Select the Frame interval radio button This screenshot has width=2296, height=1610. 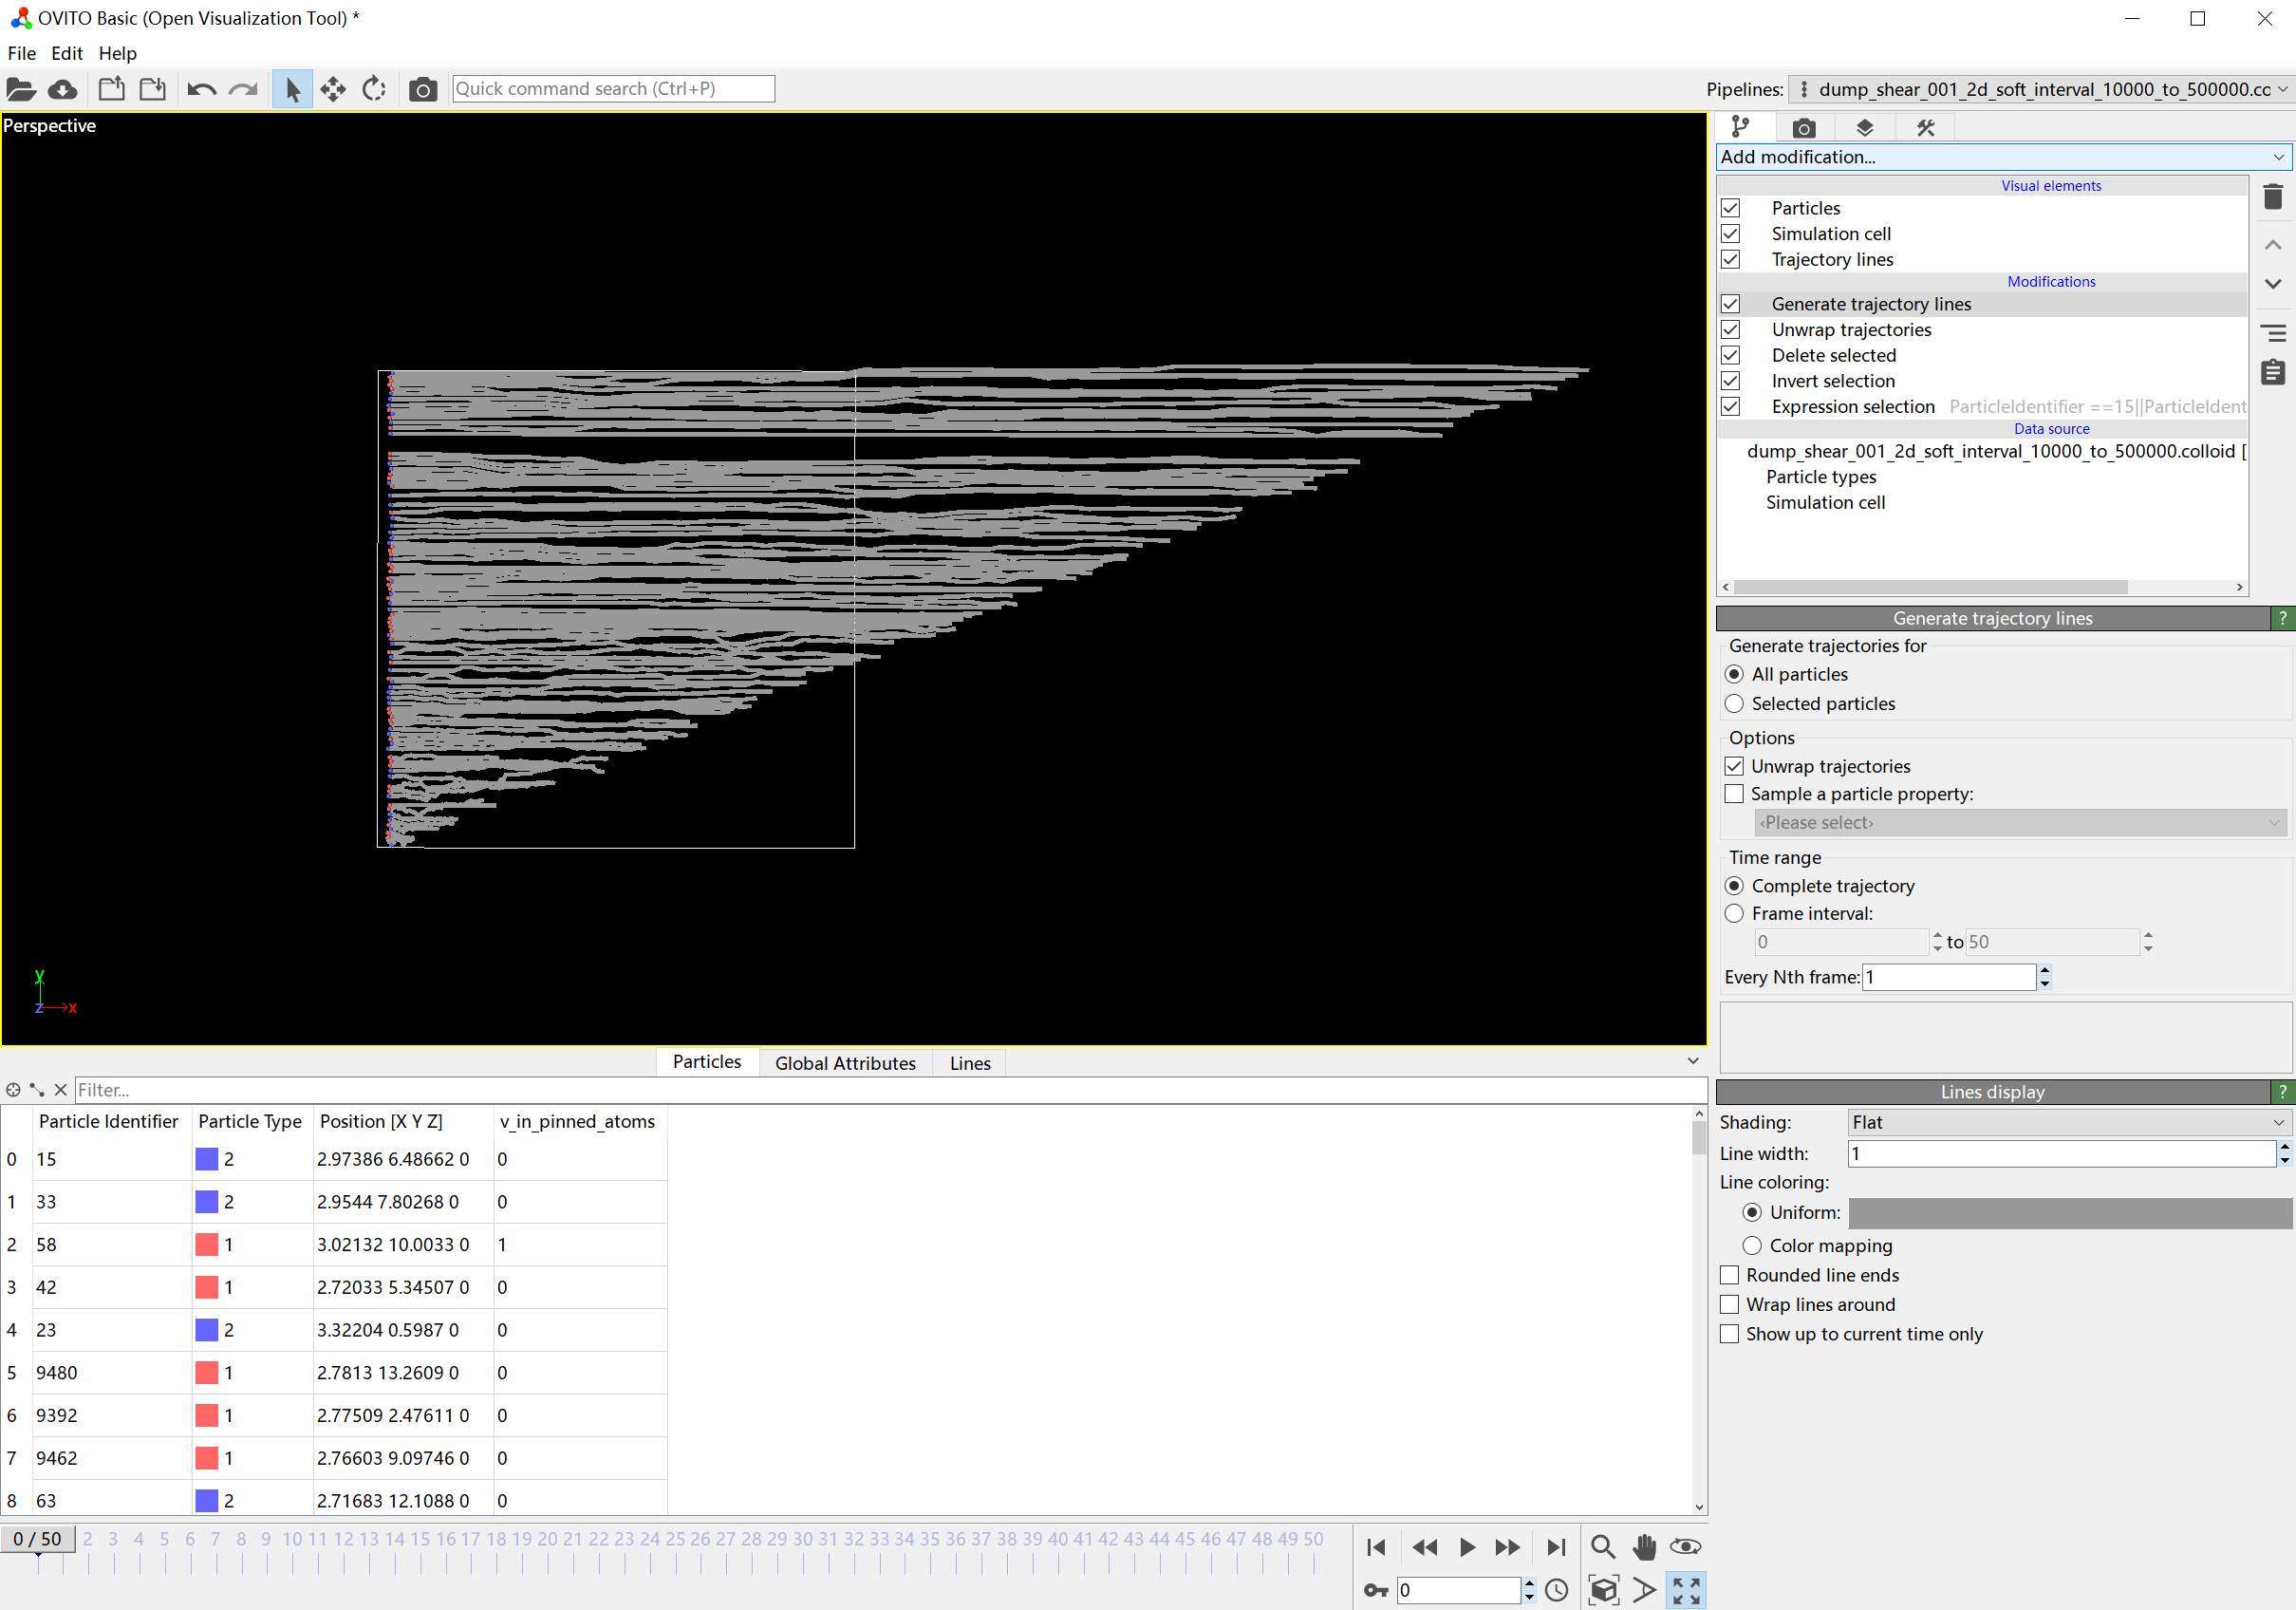[x=1735, y=913]
